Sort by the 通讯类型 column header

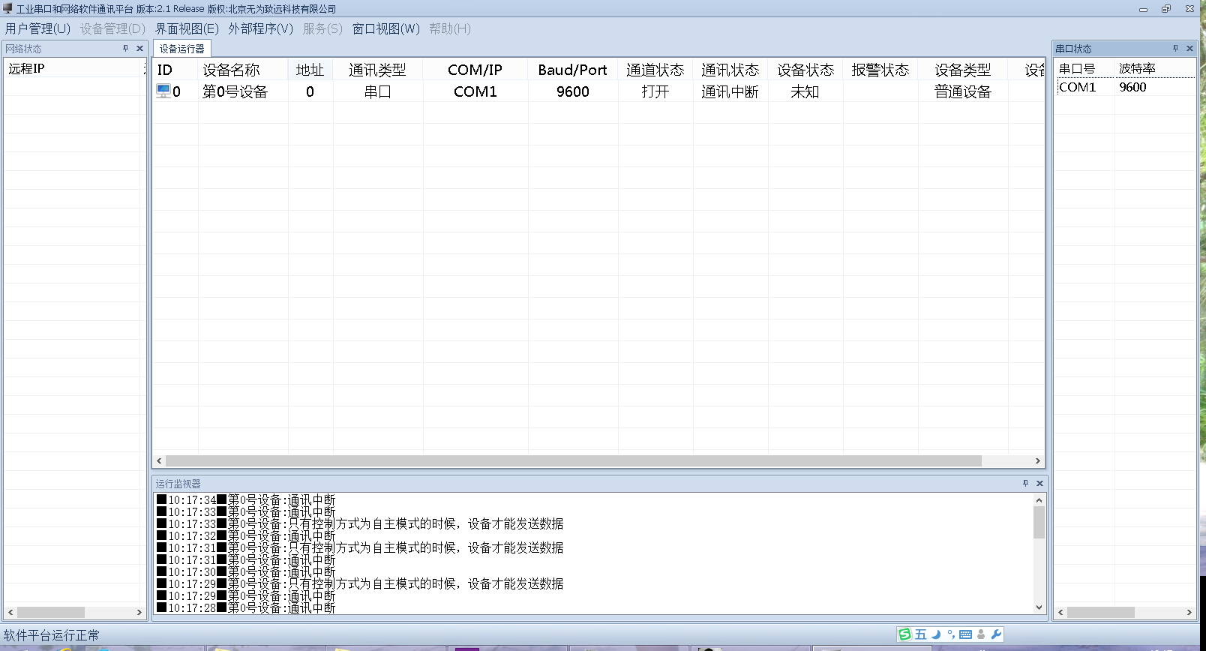(x=378, y=70)
